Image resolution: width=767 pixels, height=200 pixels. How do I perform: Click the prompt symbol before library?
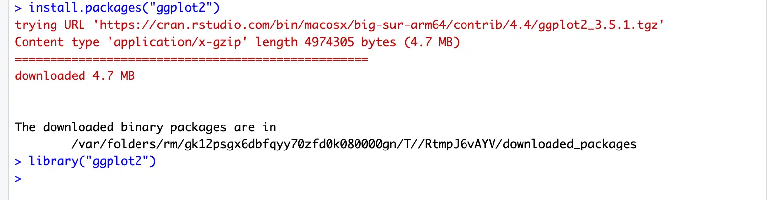(19, 161)
